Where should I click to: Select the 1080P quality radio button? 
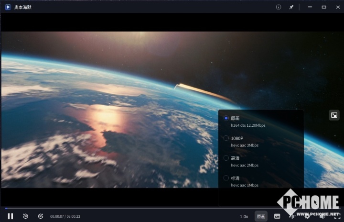click(x=226, y=138)
